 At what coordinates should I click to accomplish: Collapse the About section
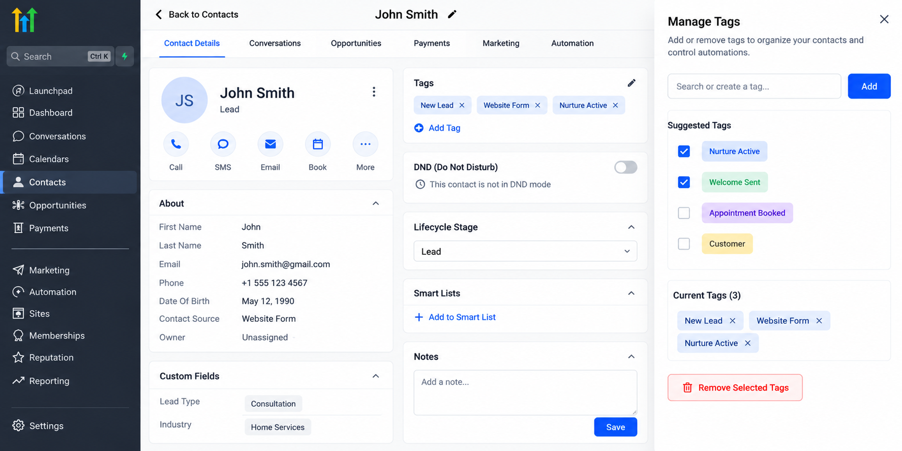coord(376,203)
